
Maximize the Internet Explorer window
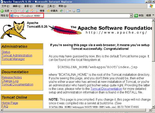click(x=150, y=2)
